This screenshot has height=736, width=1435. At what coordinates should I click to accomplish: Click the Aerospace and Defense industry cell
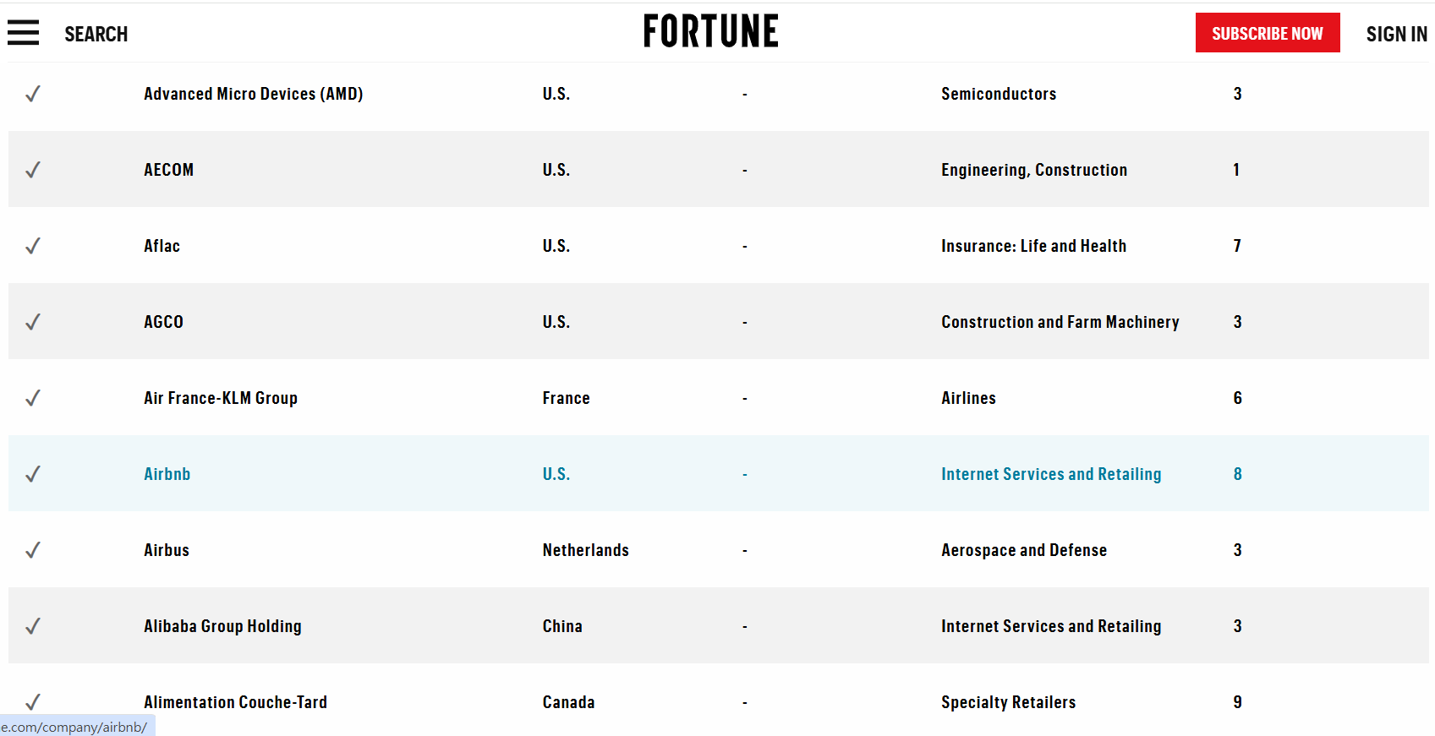[x=1024, y=550]
